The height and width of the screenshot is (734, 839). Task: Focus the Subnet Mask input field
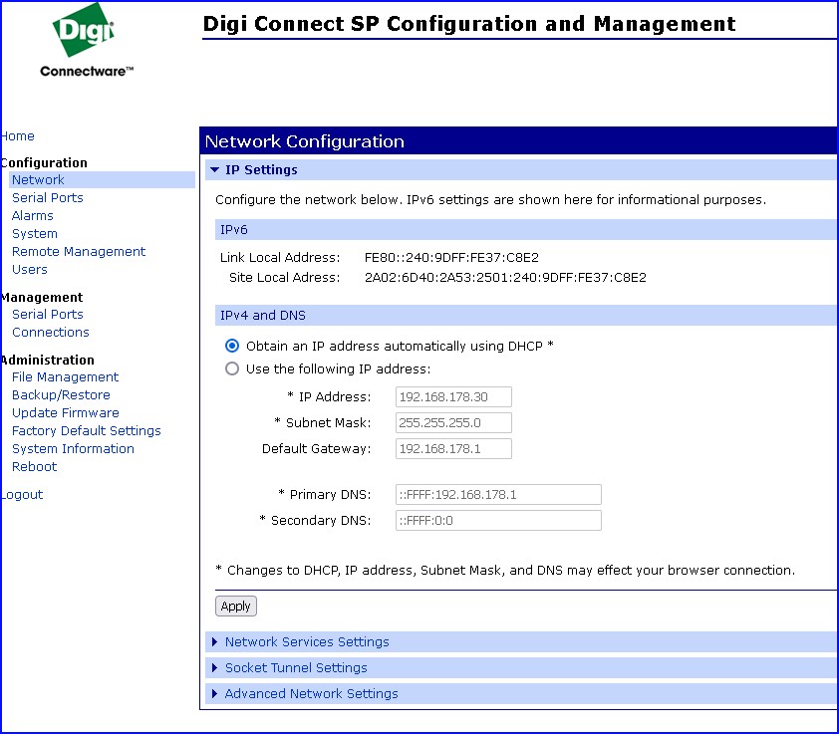click(453, 422)
